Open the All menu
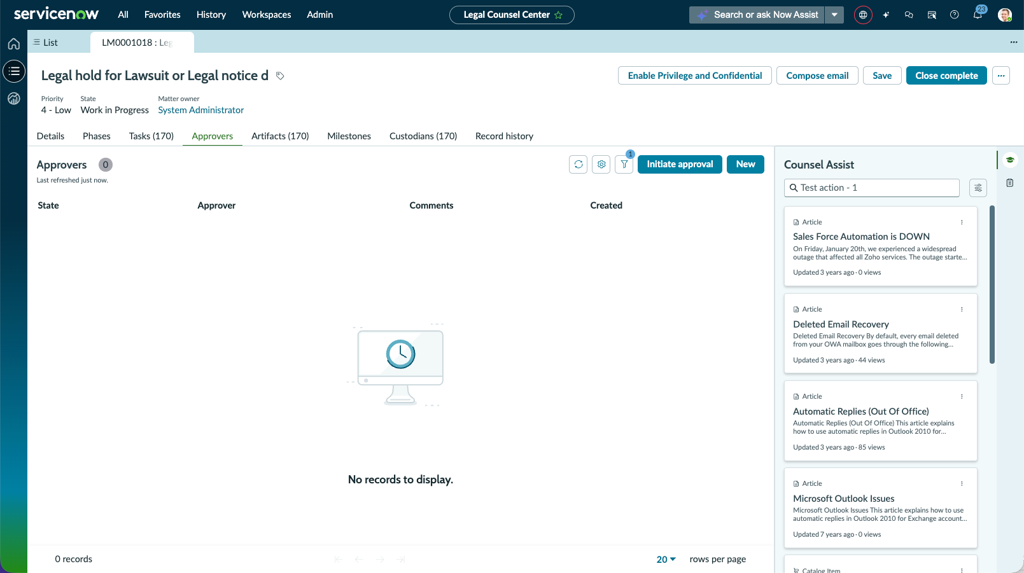This screenshot has height=573, width=1024. 123,15
